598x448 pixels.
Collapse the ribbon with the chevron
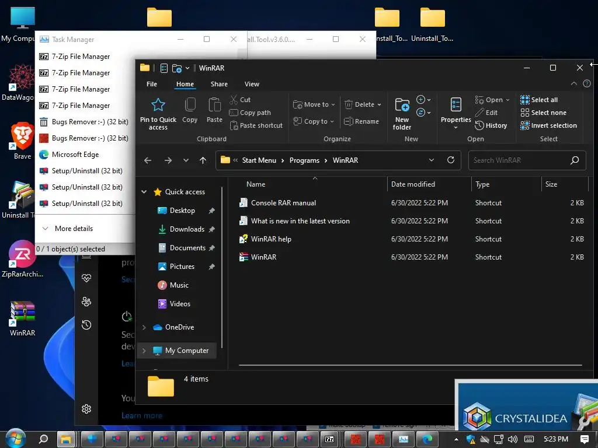(x=573, y=83)
